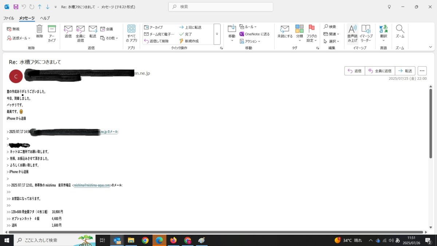The width and height of the screenshot is (437, 246).
Task: Start 音声読み上げ read aloud
Action: point(352,34)
